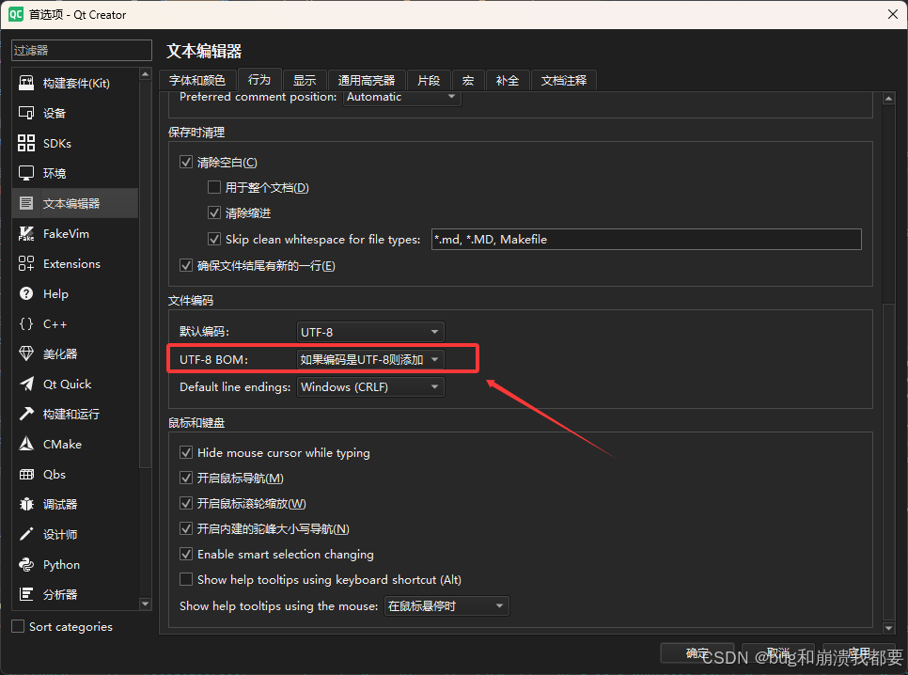This screenshot has height=675, width=908.
Task: Switch to the 宏 tab
Action: [x=468, y=81]
